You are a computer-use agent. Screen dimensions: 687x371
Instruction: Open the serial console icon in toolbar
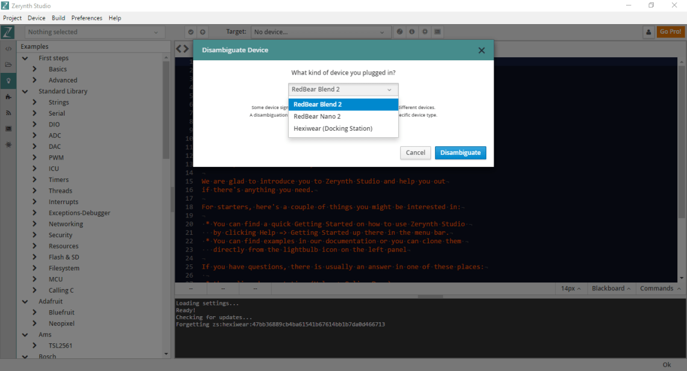coord(438,31)
